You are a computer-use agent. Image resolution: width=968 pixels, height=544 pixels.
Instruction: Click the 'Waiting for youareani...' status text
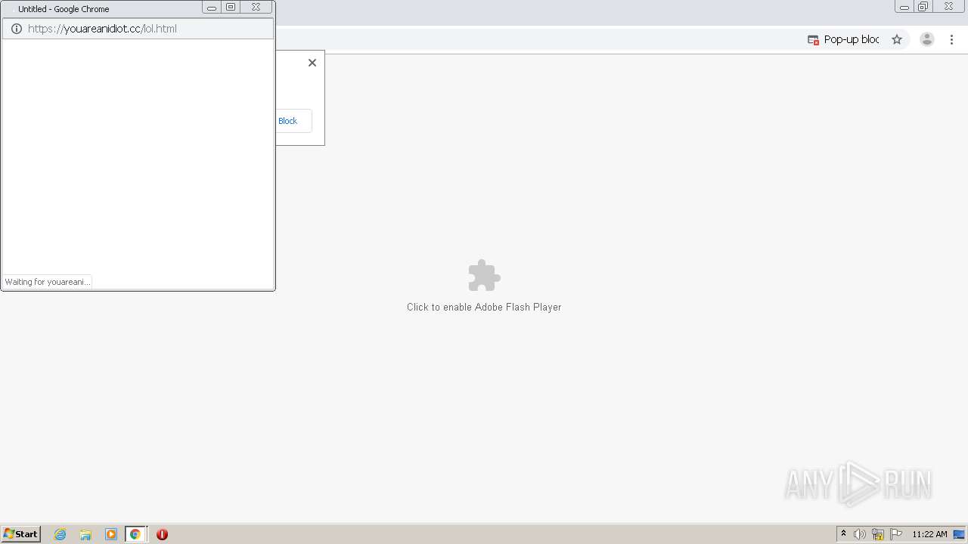click(47, 282)
